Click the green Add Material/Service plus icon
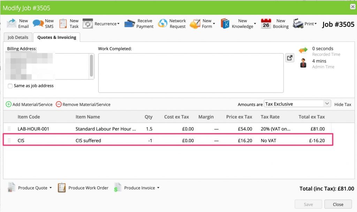 (x=9, y=104)
